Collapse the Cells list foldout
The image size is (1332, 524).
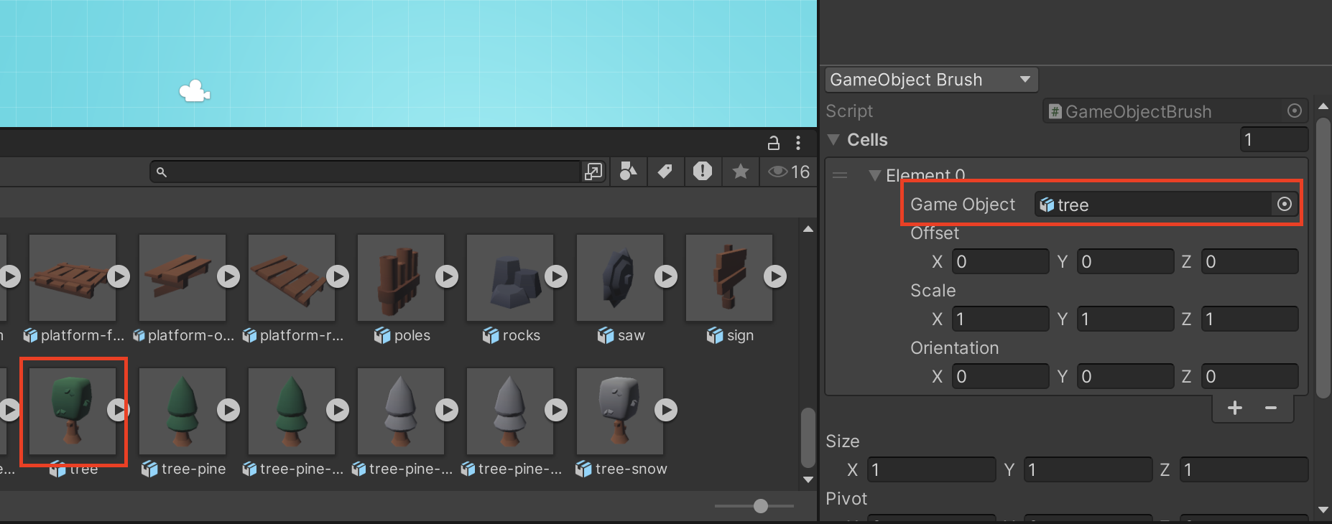click(833, 140)
